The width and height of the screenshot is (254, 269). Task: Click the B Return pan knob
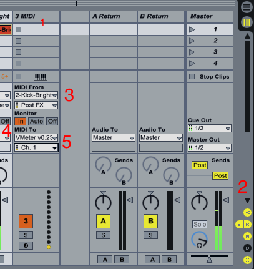point(150,202)
